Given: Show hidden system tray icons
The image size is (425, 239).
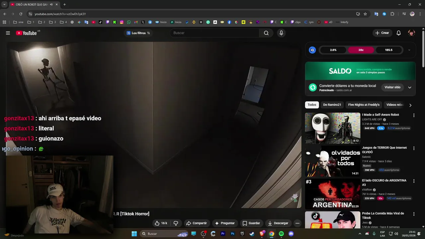Looking at the screenshot, I should pyautogui.click(x=360, y=234).
